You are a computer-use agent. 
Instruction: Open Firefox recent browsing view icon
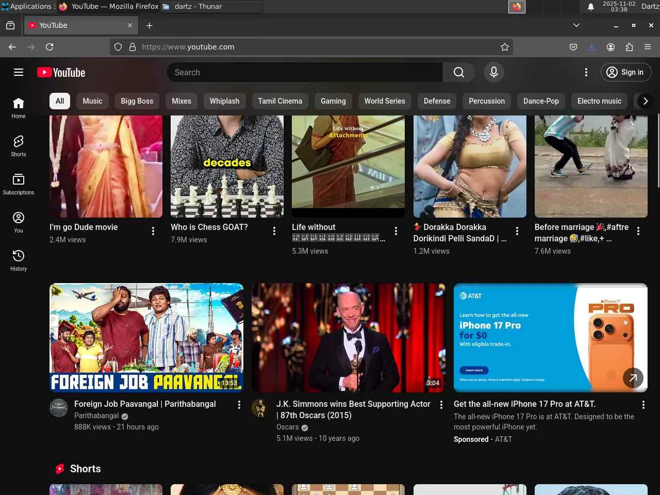click(x=10, y=25)
